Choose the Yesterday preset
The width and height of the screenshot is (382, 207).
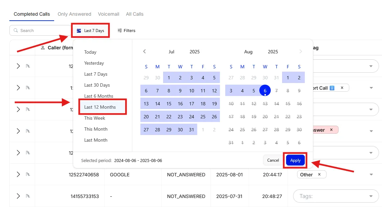[94, 63]
